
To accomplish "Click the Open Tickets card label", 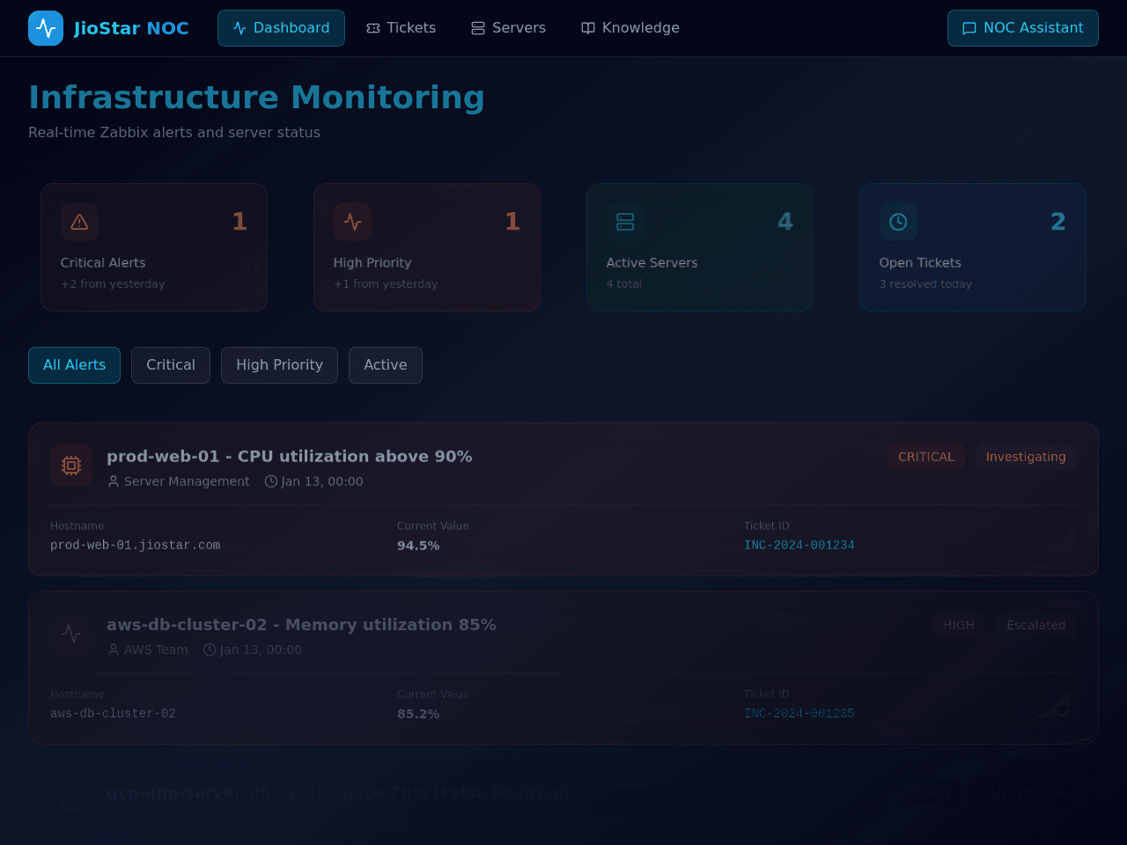I will pyautogui.click(x=920, y=262).
